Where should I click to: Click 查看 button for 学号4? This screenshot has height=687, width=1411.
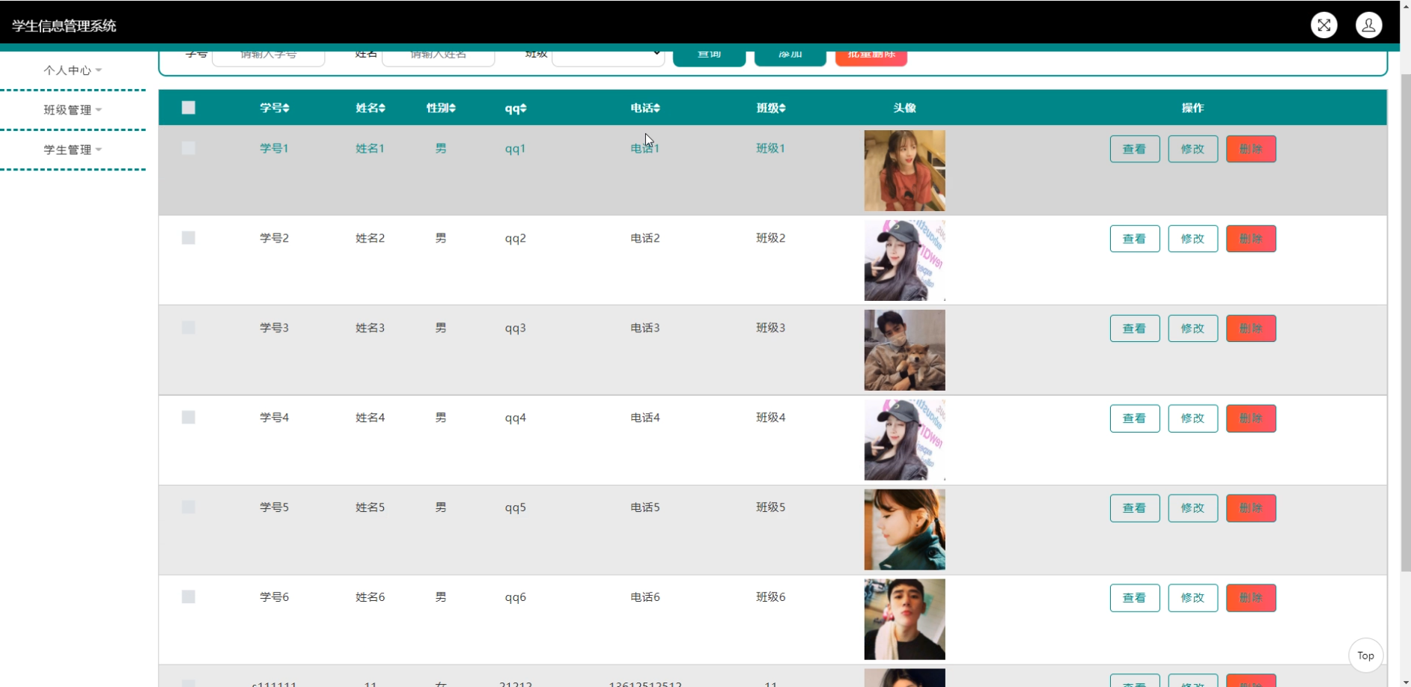[1135, 418]
